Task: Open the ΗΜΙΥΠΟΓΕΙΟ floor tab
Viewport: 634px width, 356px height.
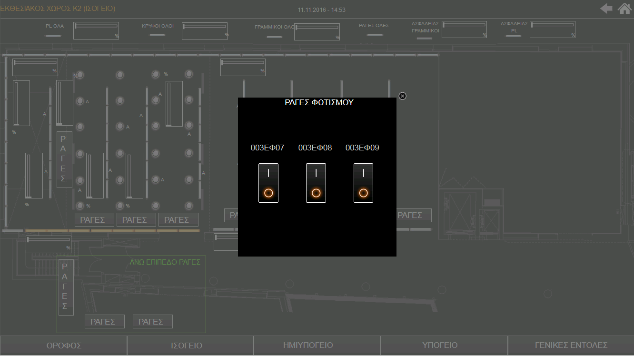Action: [317, 346]
